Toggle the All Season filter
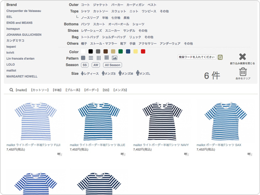The image size is (260, 195). (x=112, y=65)
